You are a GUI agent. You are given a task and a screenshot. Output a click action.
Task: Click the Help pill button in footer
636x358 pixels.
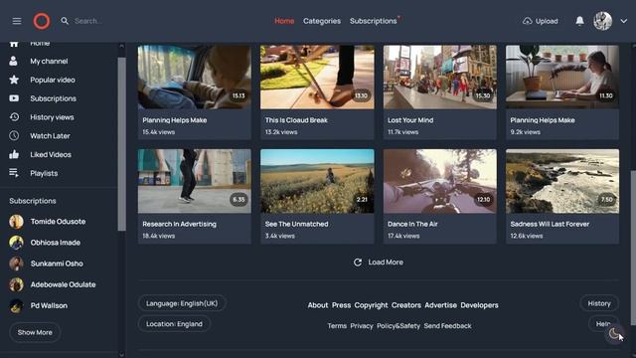pos(603,323)
